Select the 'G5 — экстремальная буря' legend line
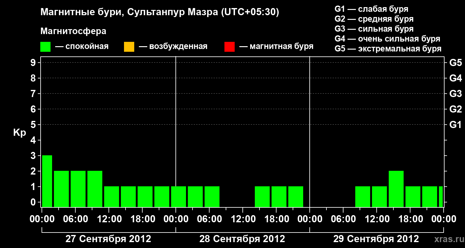465x248 pixels. [x=388, y=49]
